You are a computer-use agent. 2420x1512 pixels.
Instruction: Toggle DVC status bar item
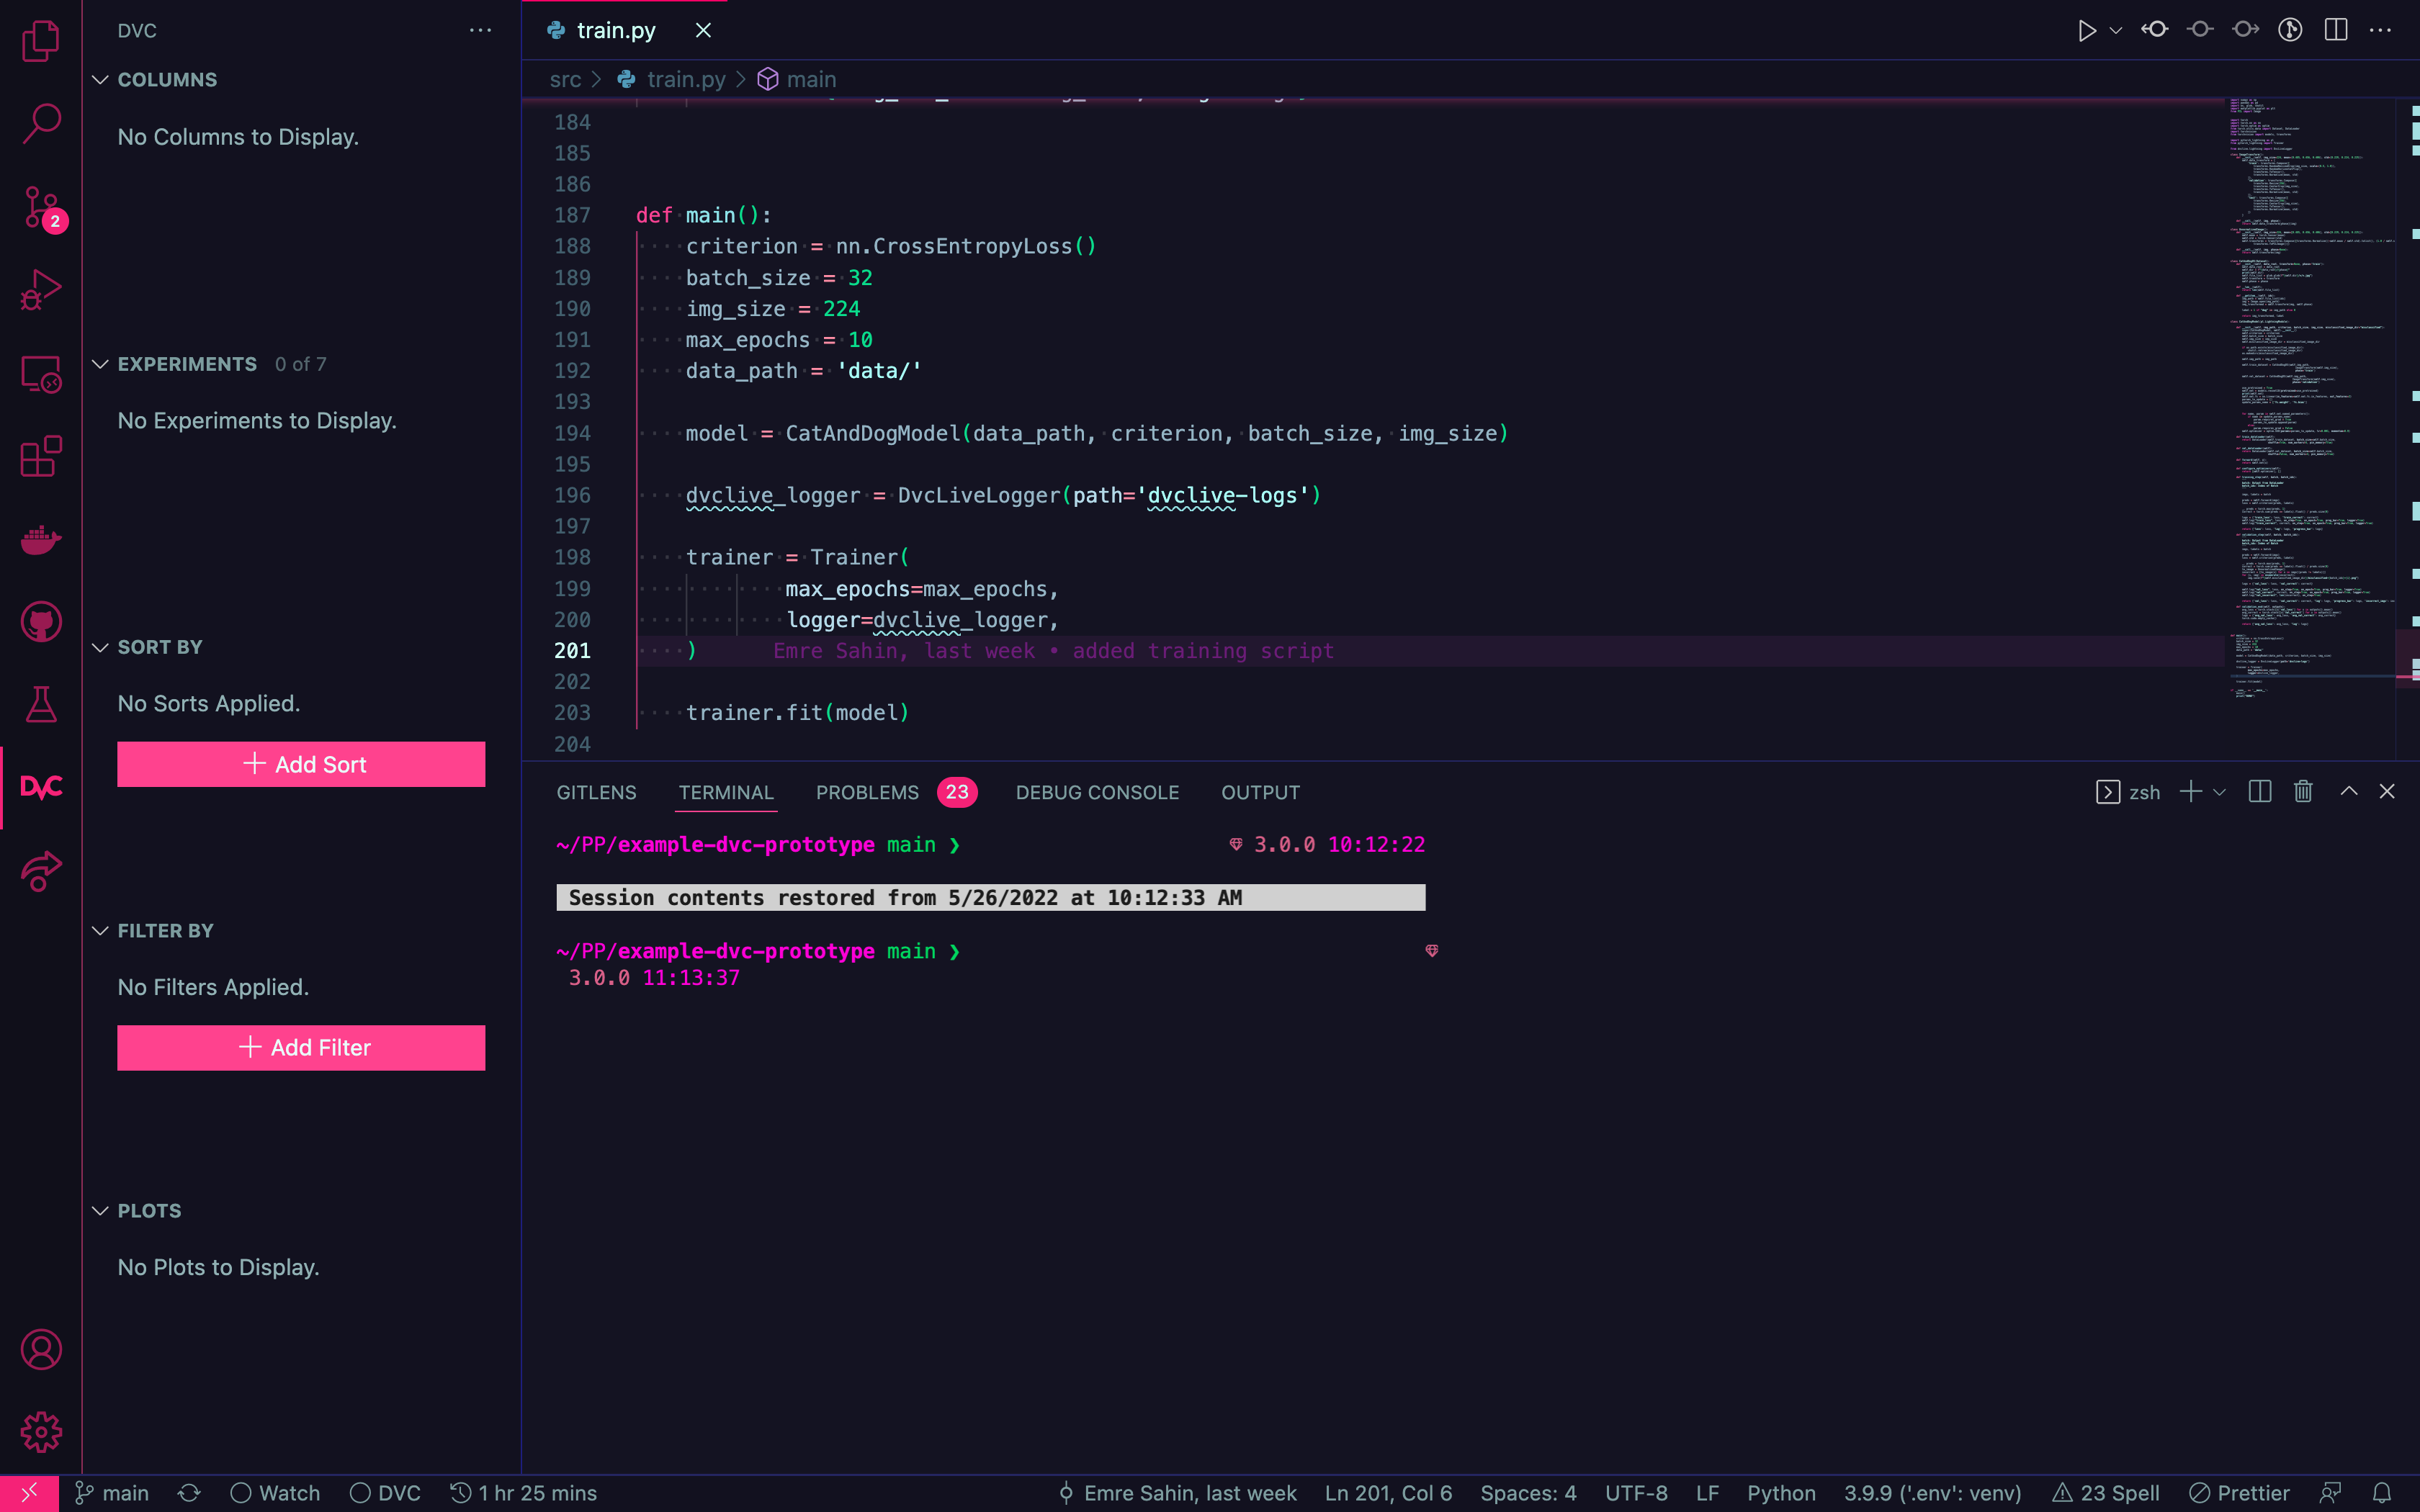pos(386,1493)
